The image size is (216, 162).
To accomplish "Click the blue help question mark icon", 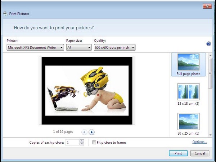I will (x=208, y=44).
